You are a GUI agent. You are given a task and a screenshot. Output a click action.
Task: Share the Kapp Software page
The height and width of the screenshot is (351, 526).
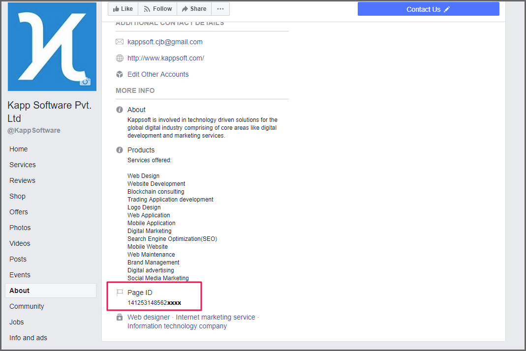click(x=194, y=9)
